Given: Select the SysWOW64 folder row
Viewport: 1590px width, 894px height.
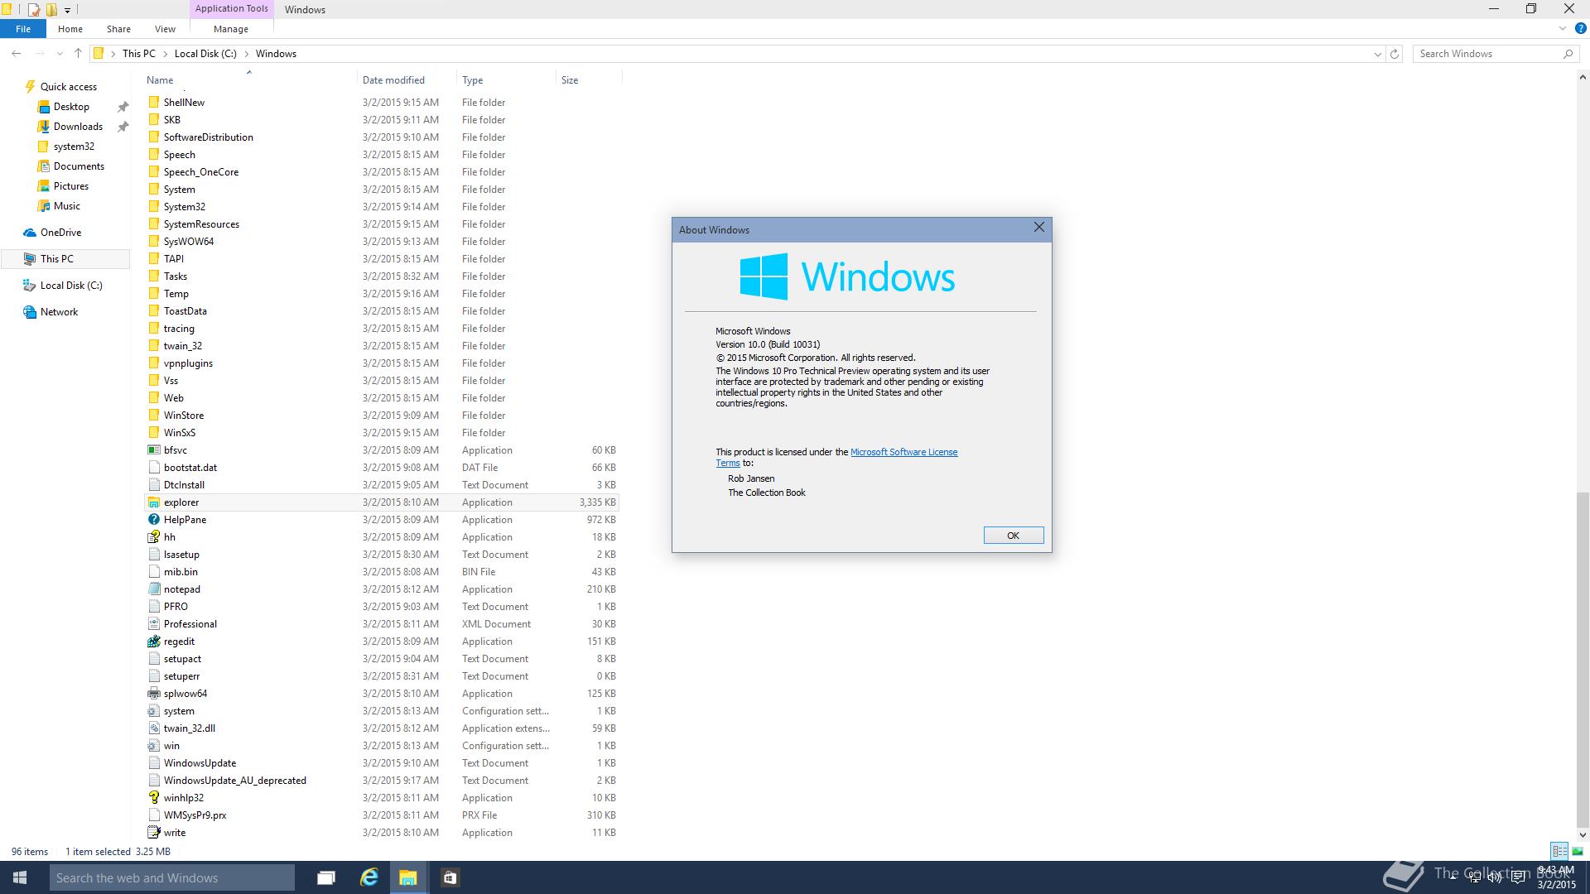Looking at the screenshot, I should [381, 242].
